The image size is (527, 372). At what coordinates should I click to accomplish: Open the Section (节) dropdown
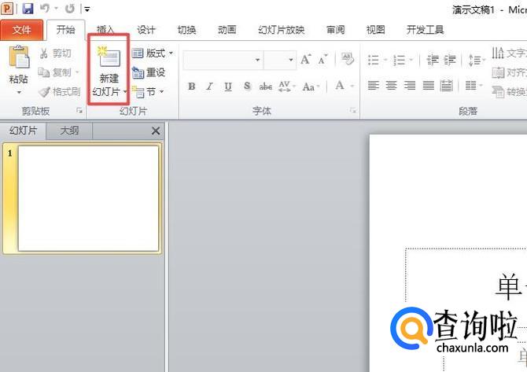[x=148, y=91]
